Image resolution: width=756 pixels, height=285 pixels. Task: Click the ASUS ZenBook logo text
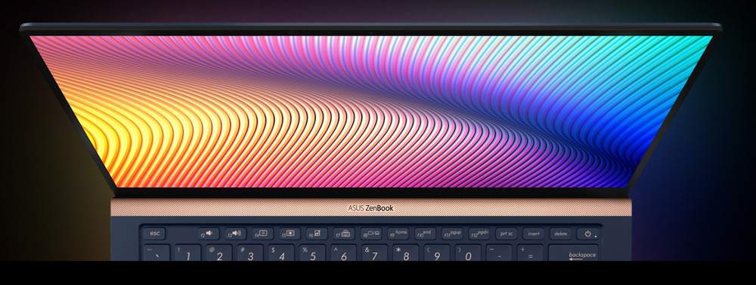(370, 208)
